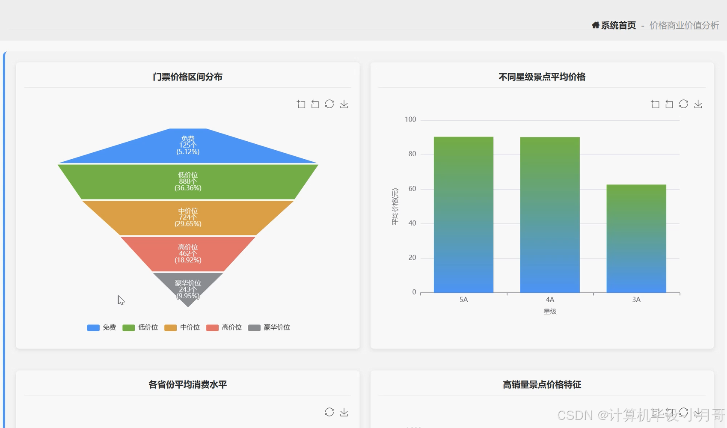Select the data zoom icon on ticket price chart
727x428 pixels.
point(301,104)
